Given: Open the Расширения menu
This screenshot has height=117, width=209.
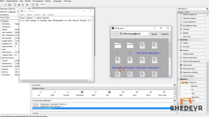Looking at the screenshot, I should [38, 1].
